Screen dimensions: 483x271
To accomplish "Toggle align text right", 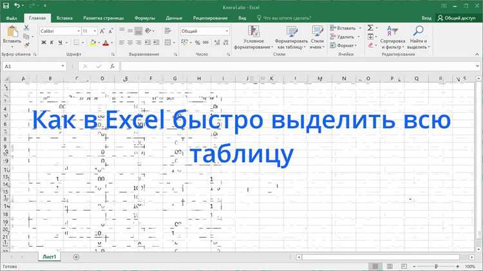I will click(138, 42).
